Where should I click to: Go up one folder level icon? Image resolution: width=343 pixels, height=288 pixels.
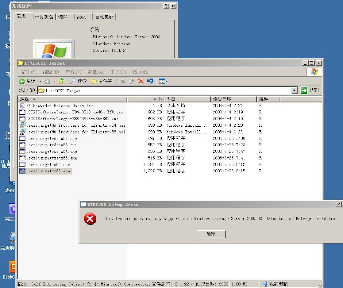tap(61, 81)
